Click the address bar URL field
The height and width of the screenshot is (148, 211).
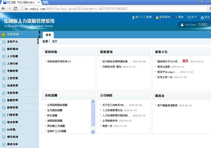pos(113,9)
